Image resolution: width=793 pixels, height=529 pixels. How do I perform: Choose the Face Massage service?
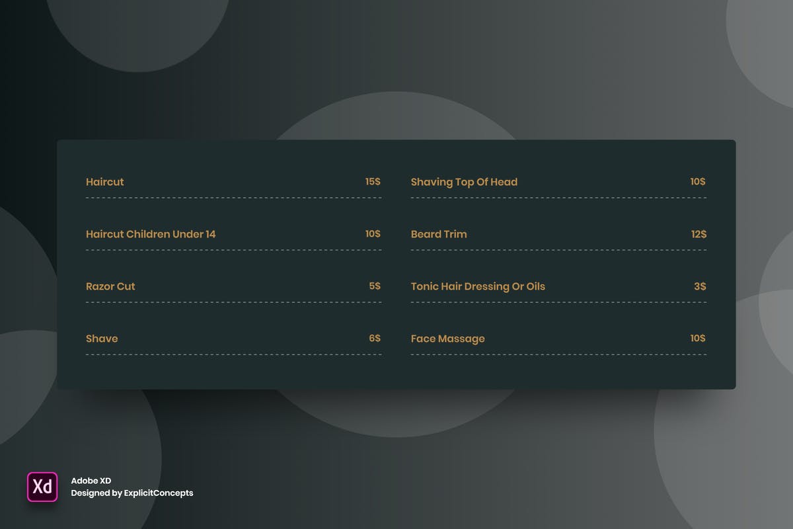click(447, 339)
